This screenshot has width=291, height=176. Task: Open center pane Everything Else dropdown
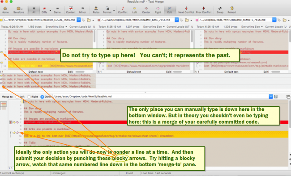click(154, 27)
